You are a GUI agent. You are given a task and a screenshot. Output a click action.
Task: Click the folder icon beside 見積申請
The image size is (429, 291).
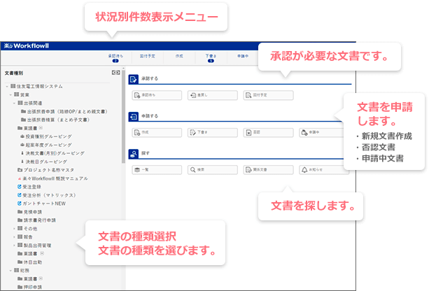click(20, 212)
